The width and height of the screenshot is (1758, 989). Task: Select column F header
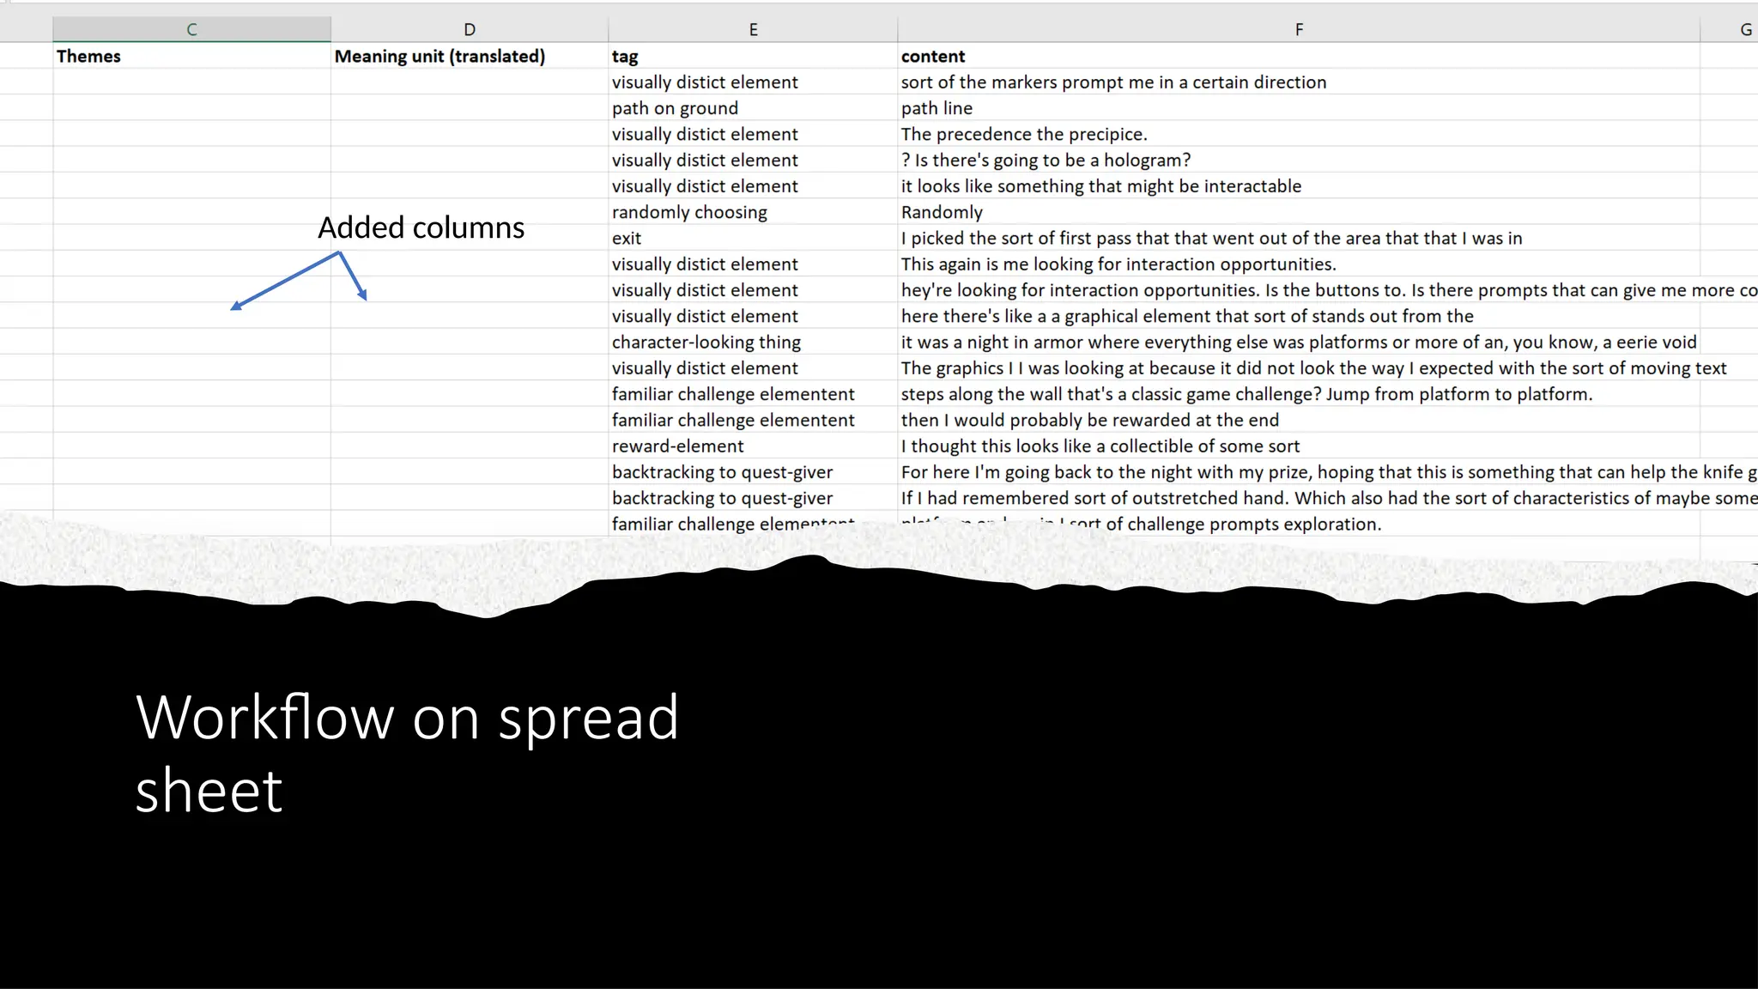tap(1299, 29)
